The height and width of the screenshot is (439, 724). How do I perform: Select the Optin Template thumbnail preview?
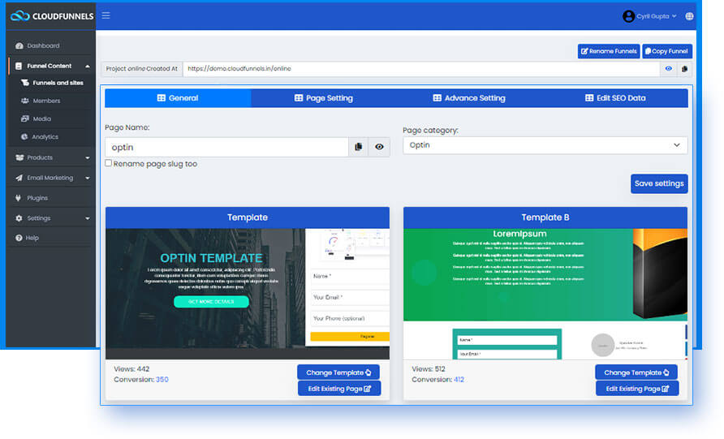(x=248, y=294)
